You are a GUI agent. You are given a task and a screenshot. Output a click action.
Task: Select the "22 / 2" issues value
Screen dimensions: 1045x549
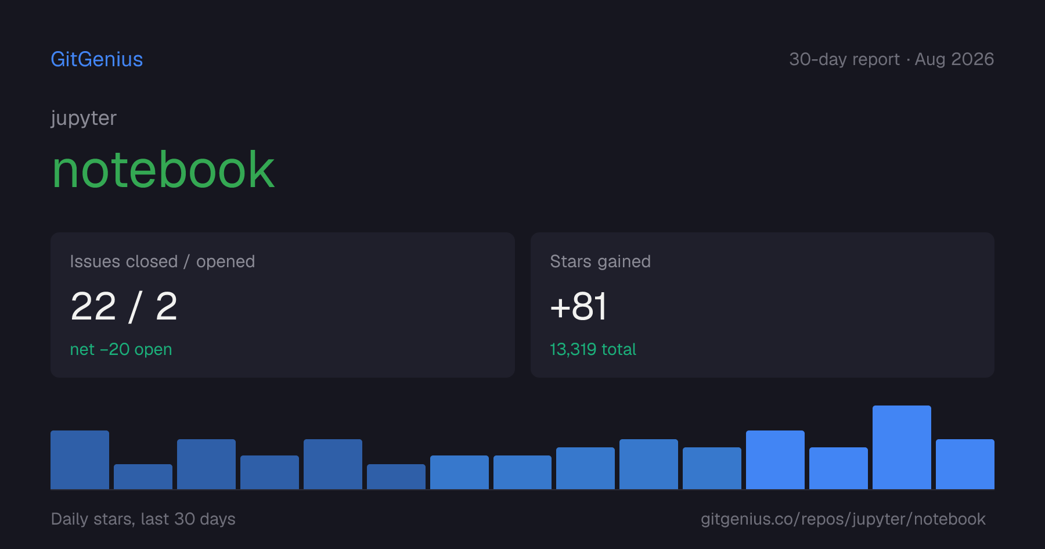124,306
